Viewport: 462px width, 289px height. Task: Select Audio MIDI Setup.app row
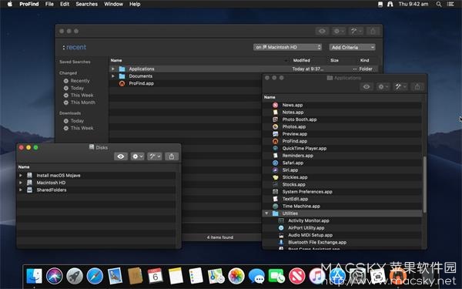tap(343, 235)
